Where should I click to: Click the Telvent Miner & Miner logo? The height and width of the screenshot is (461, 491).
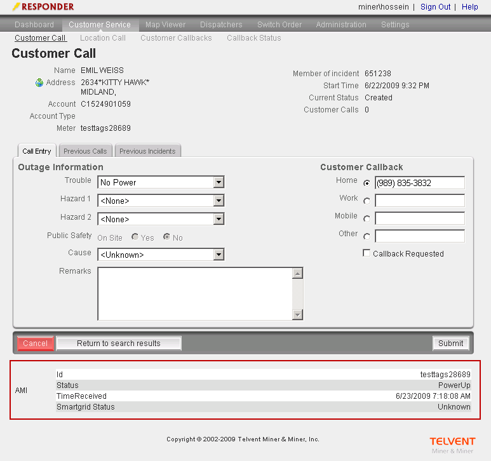(x=452, y=444)
